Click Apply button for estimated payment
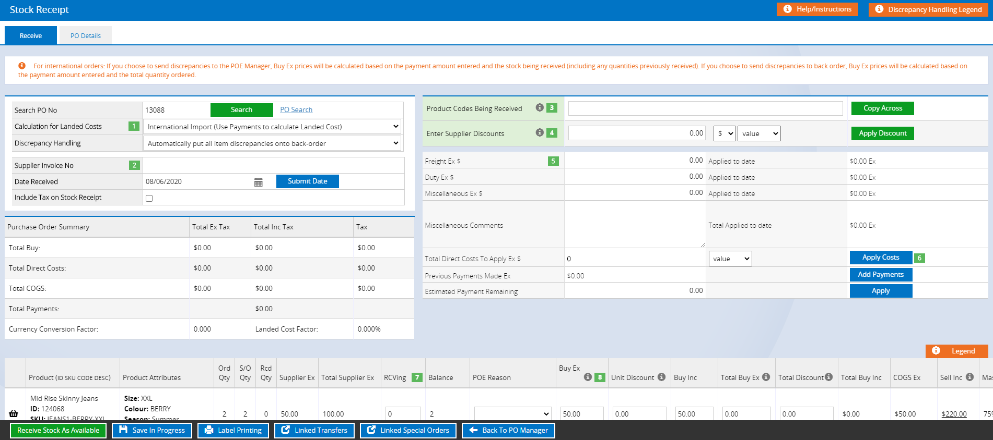993x440 pixels. point(881,290)
